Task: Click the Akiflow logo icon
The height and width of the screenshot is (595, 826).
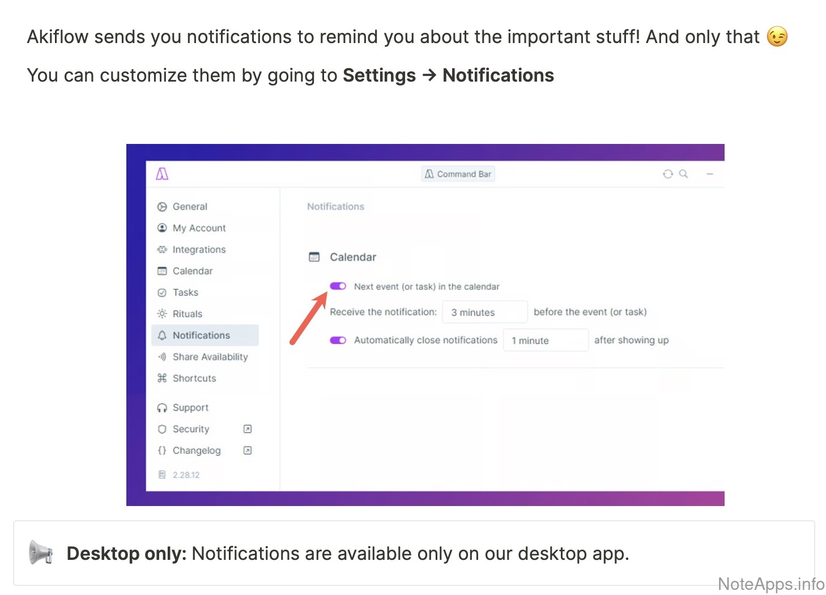Action: (162, 173)
